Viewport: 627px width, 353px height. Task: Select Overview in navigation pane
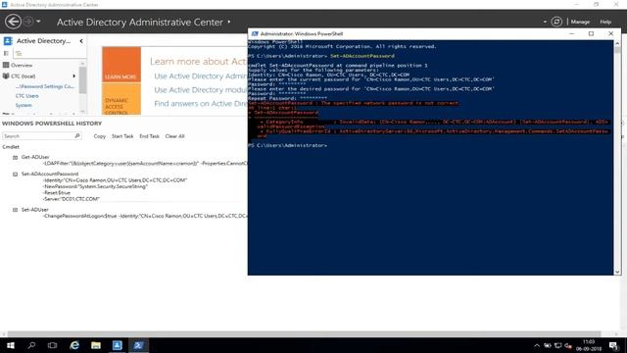(22, 66)
